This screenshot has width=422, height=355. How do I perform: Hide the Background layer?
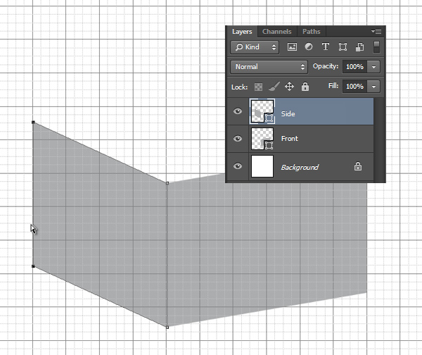coord(238,166)
